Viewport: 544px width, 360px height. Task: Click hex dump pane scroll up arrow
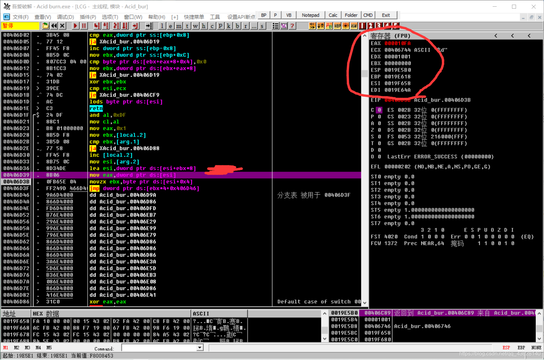(325, 313)
